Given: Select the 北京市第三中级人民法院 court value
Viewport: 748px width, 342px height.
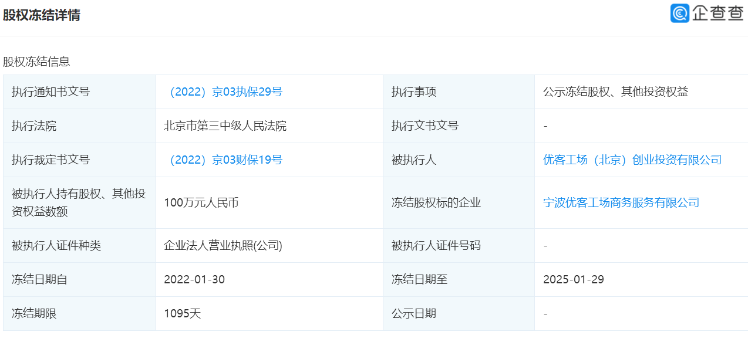Looking at the screenshot, I should (225, 126).
